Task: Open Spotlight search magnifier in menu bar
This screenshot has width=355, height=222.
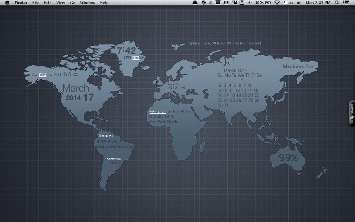Action: pyautogui.click(x=337, y=3)
